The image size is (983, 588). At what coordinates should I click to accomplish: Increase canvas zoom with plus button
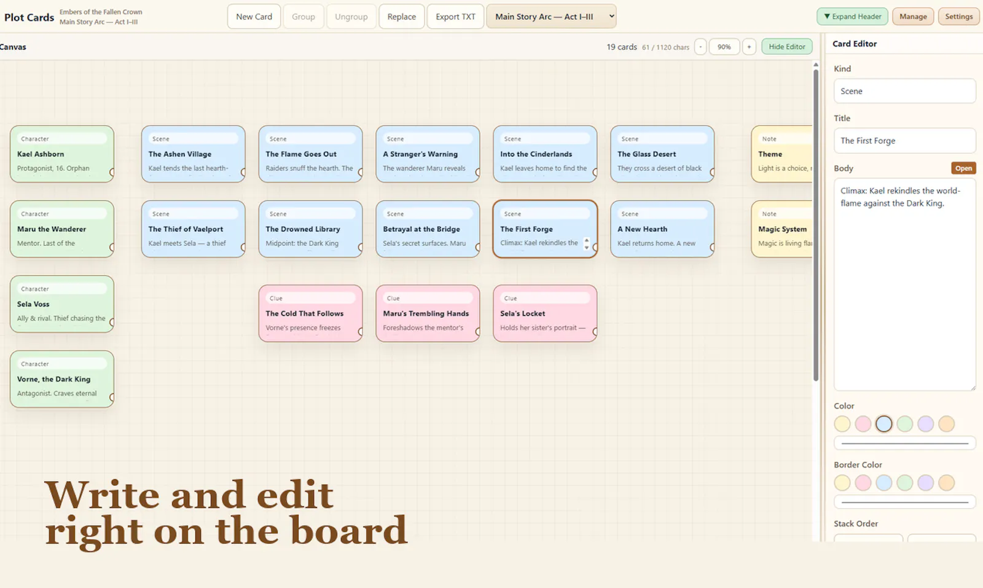[x=749, y=47]
